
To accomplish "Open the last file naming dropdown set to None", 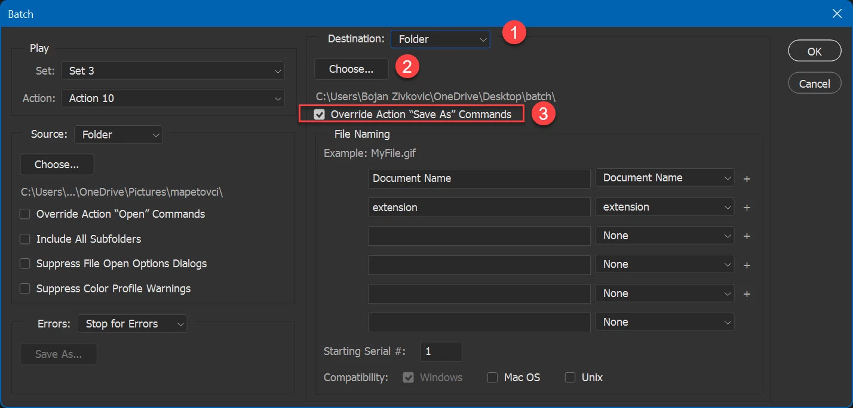I will (x=664, y=322).
